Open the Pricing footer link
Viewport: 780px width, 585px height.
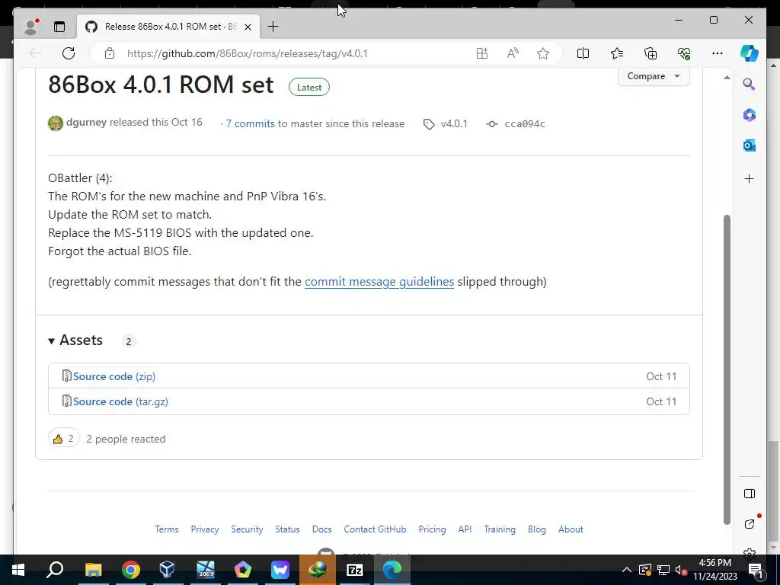point(432,529)
